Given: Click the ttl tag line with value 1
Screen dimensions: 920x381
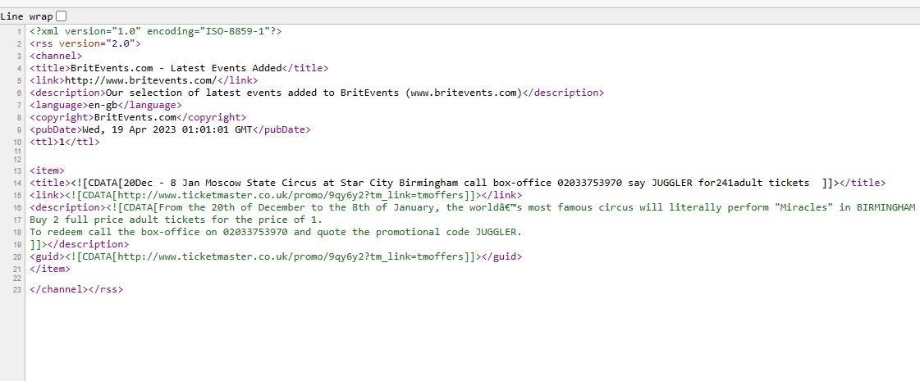Looking at the screenshot, I should coord(65,142).
